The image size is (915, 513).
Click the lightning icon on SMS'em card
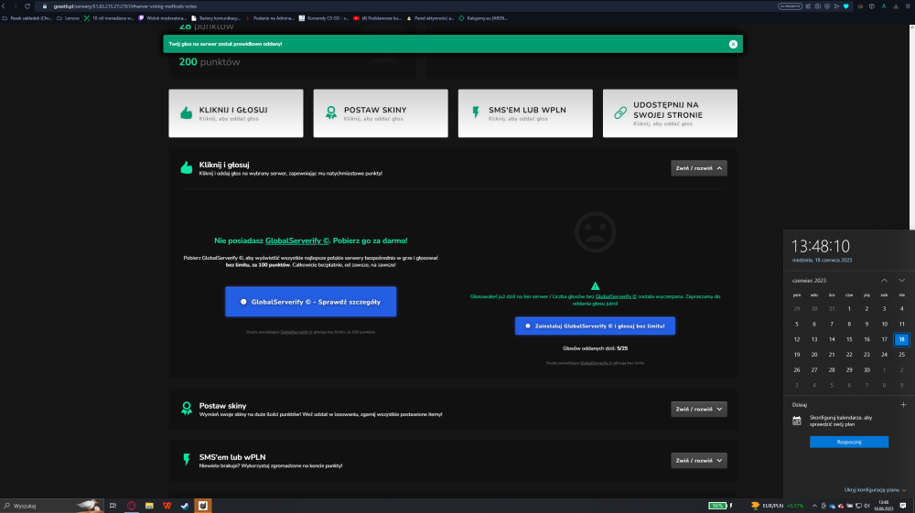(x=476, y=112)
